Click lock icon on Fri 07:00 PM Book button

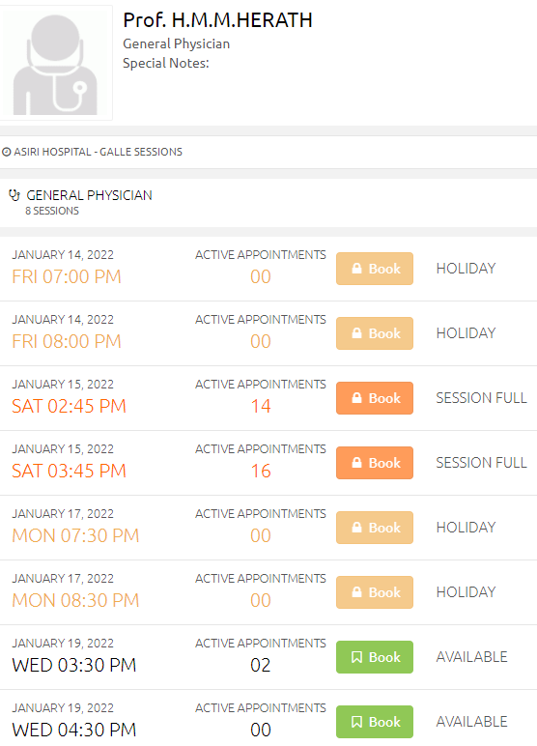pos(356,269)
